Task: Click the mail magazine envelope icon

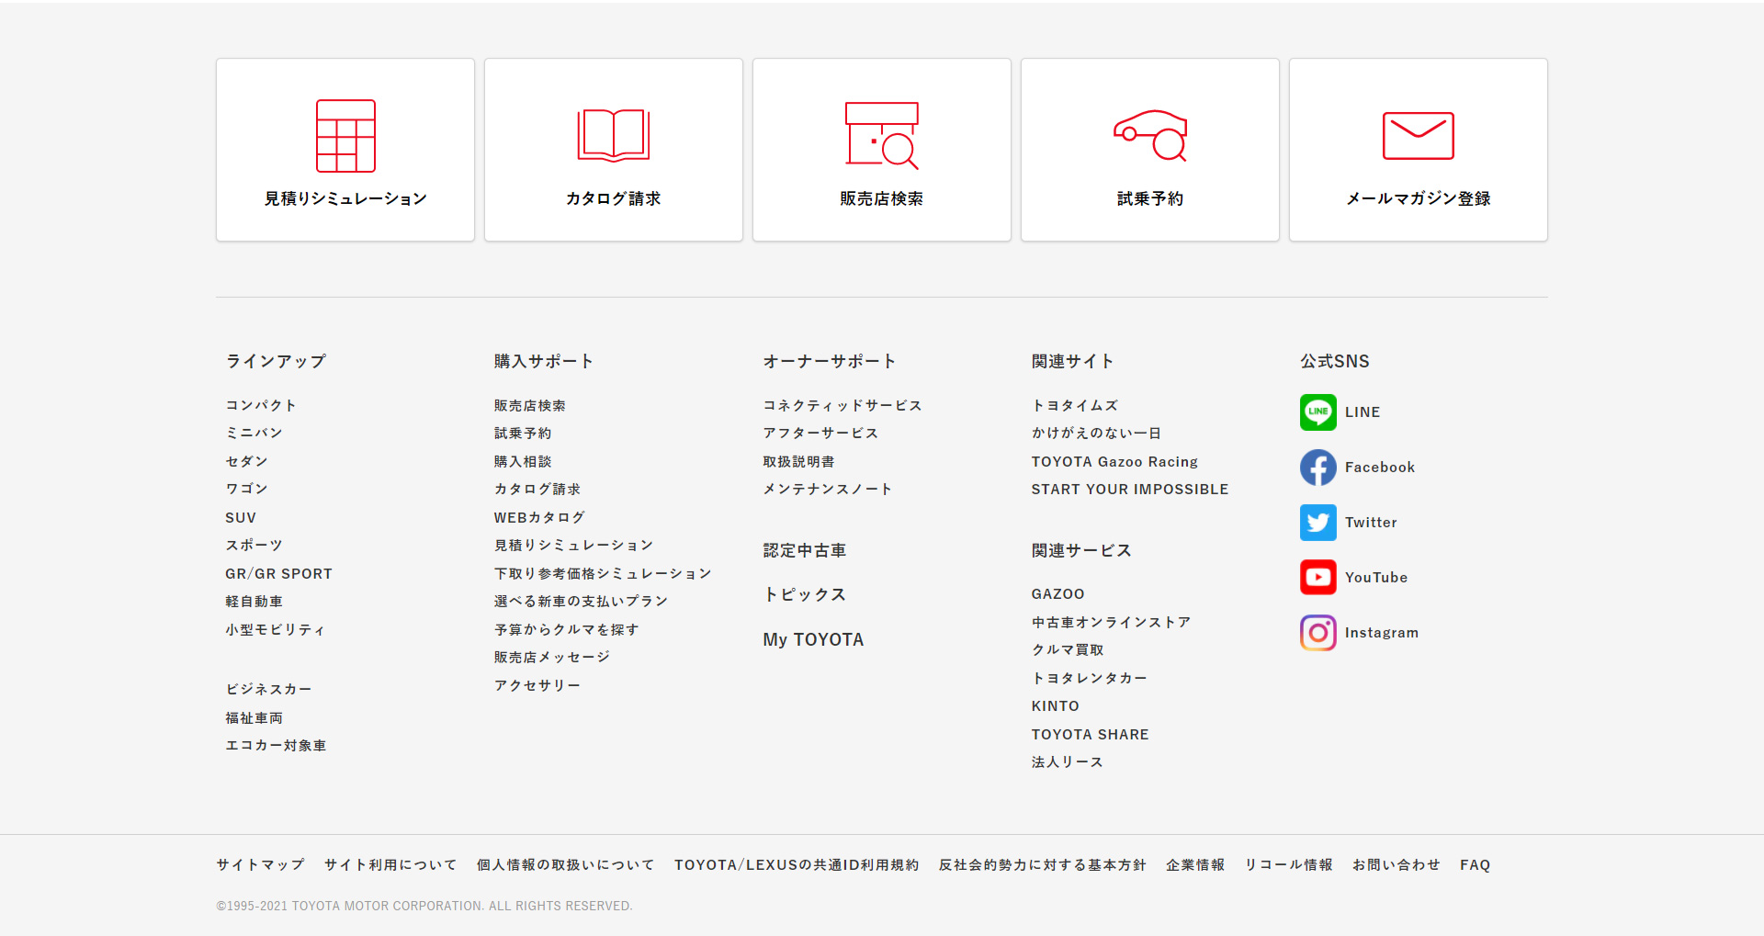Action: [x=1419, y=136]
